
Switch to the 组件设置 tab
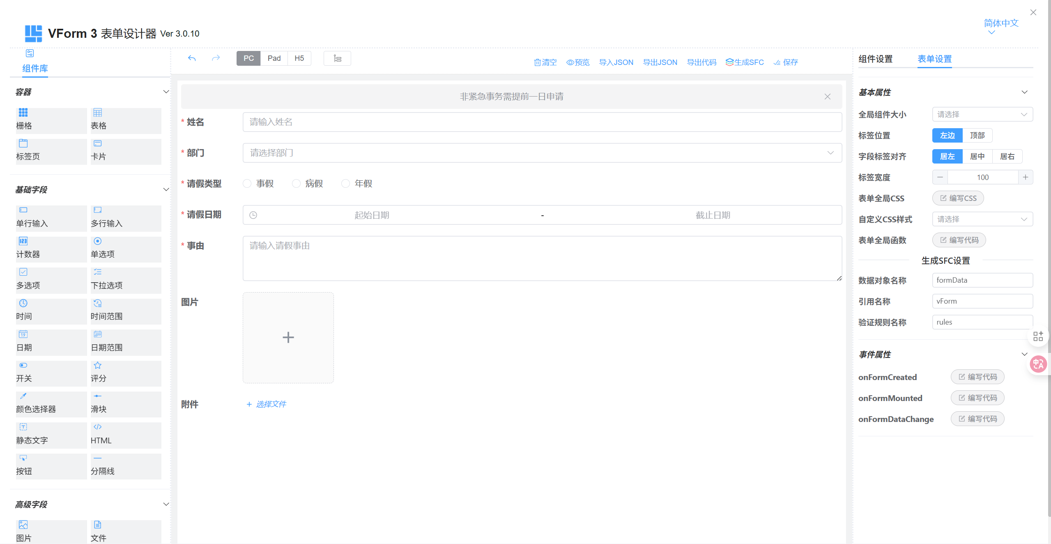(x=875, y=59)
